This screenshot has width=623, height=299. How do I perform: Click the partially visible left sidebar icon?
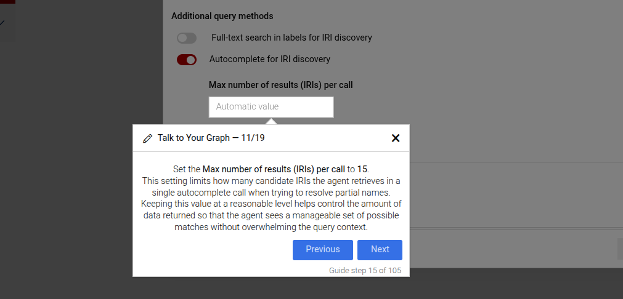[2, 23]
